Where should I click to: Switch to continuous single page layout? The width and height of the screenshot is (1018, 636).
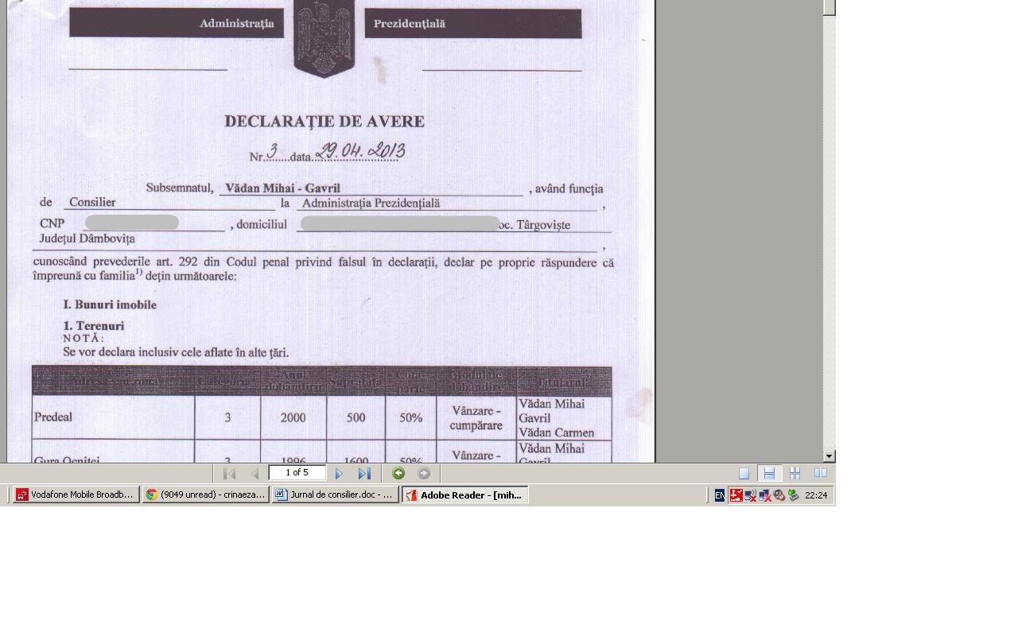tap(769, 474)
